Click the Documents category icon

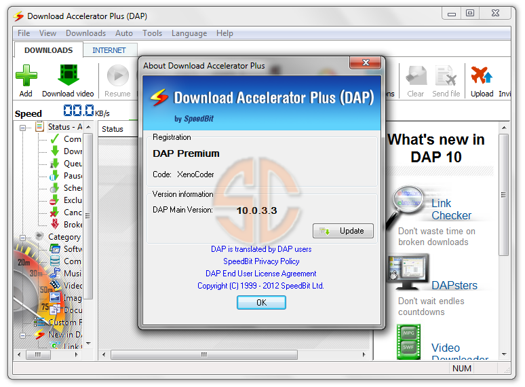[55, 310]
